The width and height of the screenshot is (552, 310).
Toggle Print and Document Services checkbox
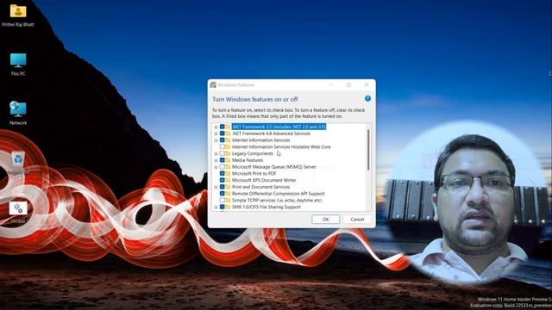click(x=223, y=187)
